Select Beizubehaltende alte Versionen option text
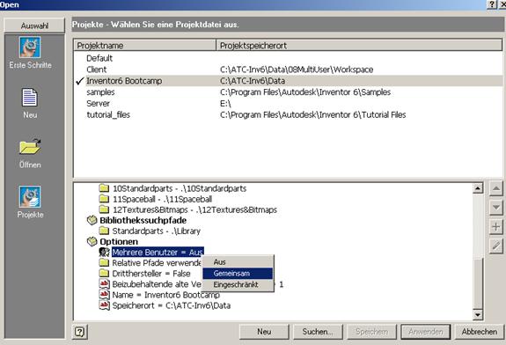 [x=157, y=284]
